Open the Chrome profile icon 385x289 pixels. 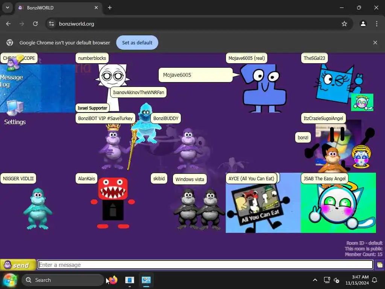(363, 24)
